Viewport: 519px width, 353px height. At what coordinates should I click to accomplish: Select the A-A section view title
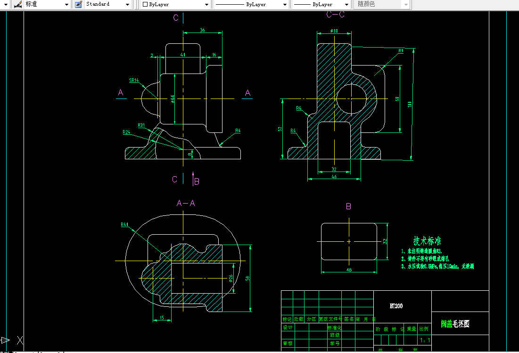click(x=186, y=203)
